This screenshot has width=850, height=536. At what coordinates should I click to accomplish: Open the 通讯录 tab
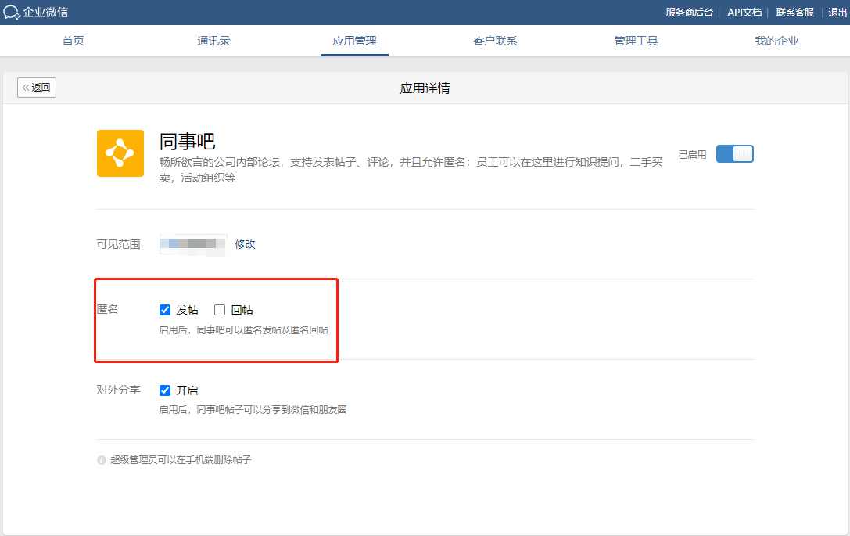coord(213,41)
